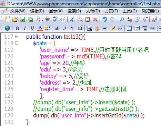
Task: Click the Save All icon
Action: point(30,19)
